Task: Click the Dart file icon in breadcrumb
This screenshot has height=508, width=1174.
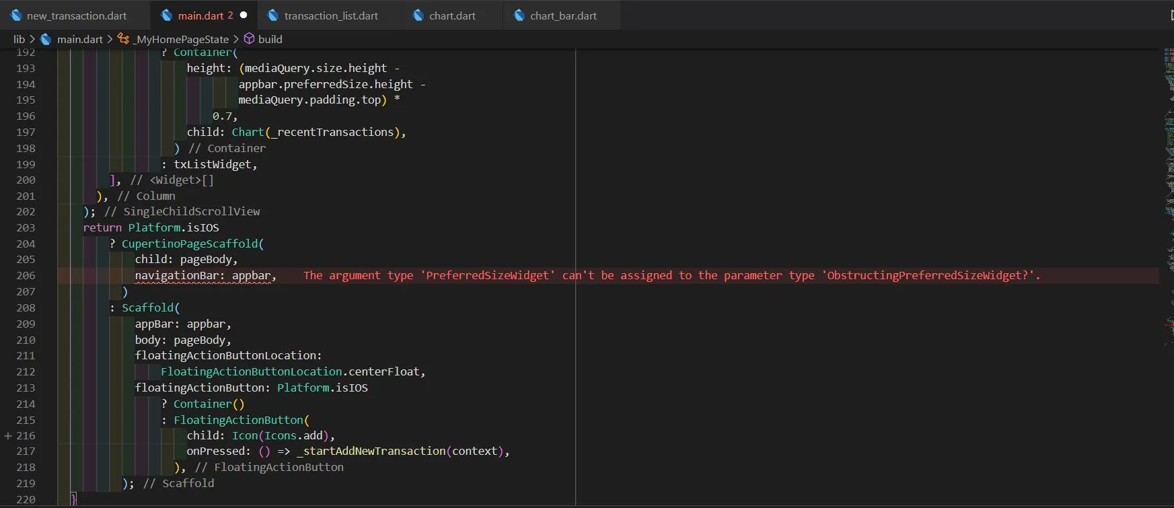Action: pos(46,39)
